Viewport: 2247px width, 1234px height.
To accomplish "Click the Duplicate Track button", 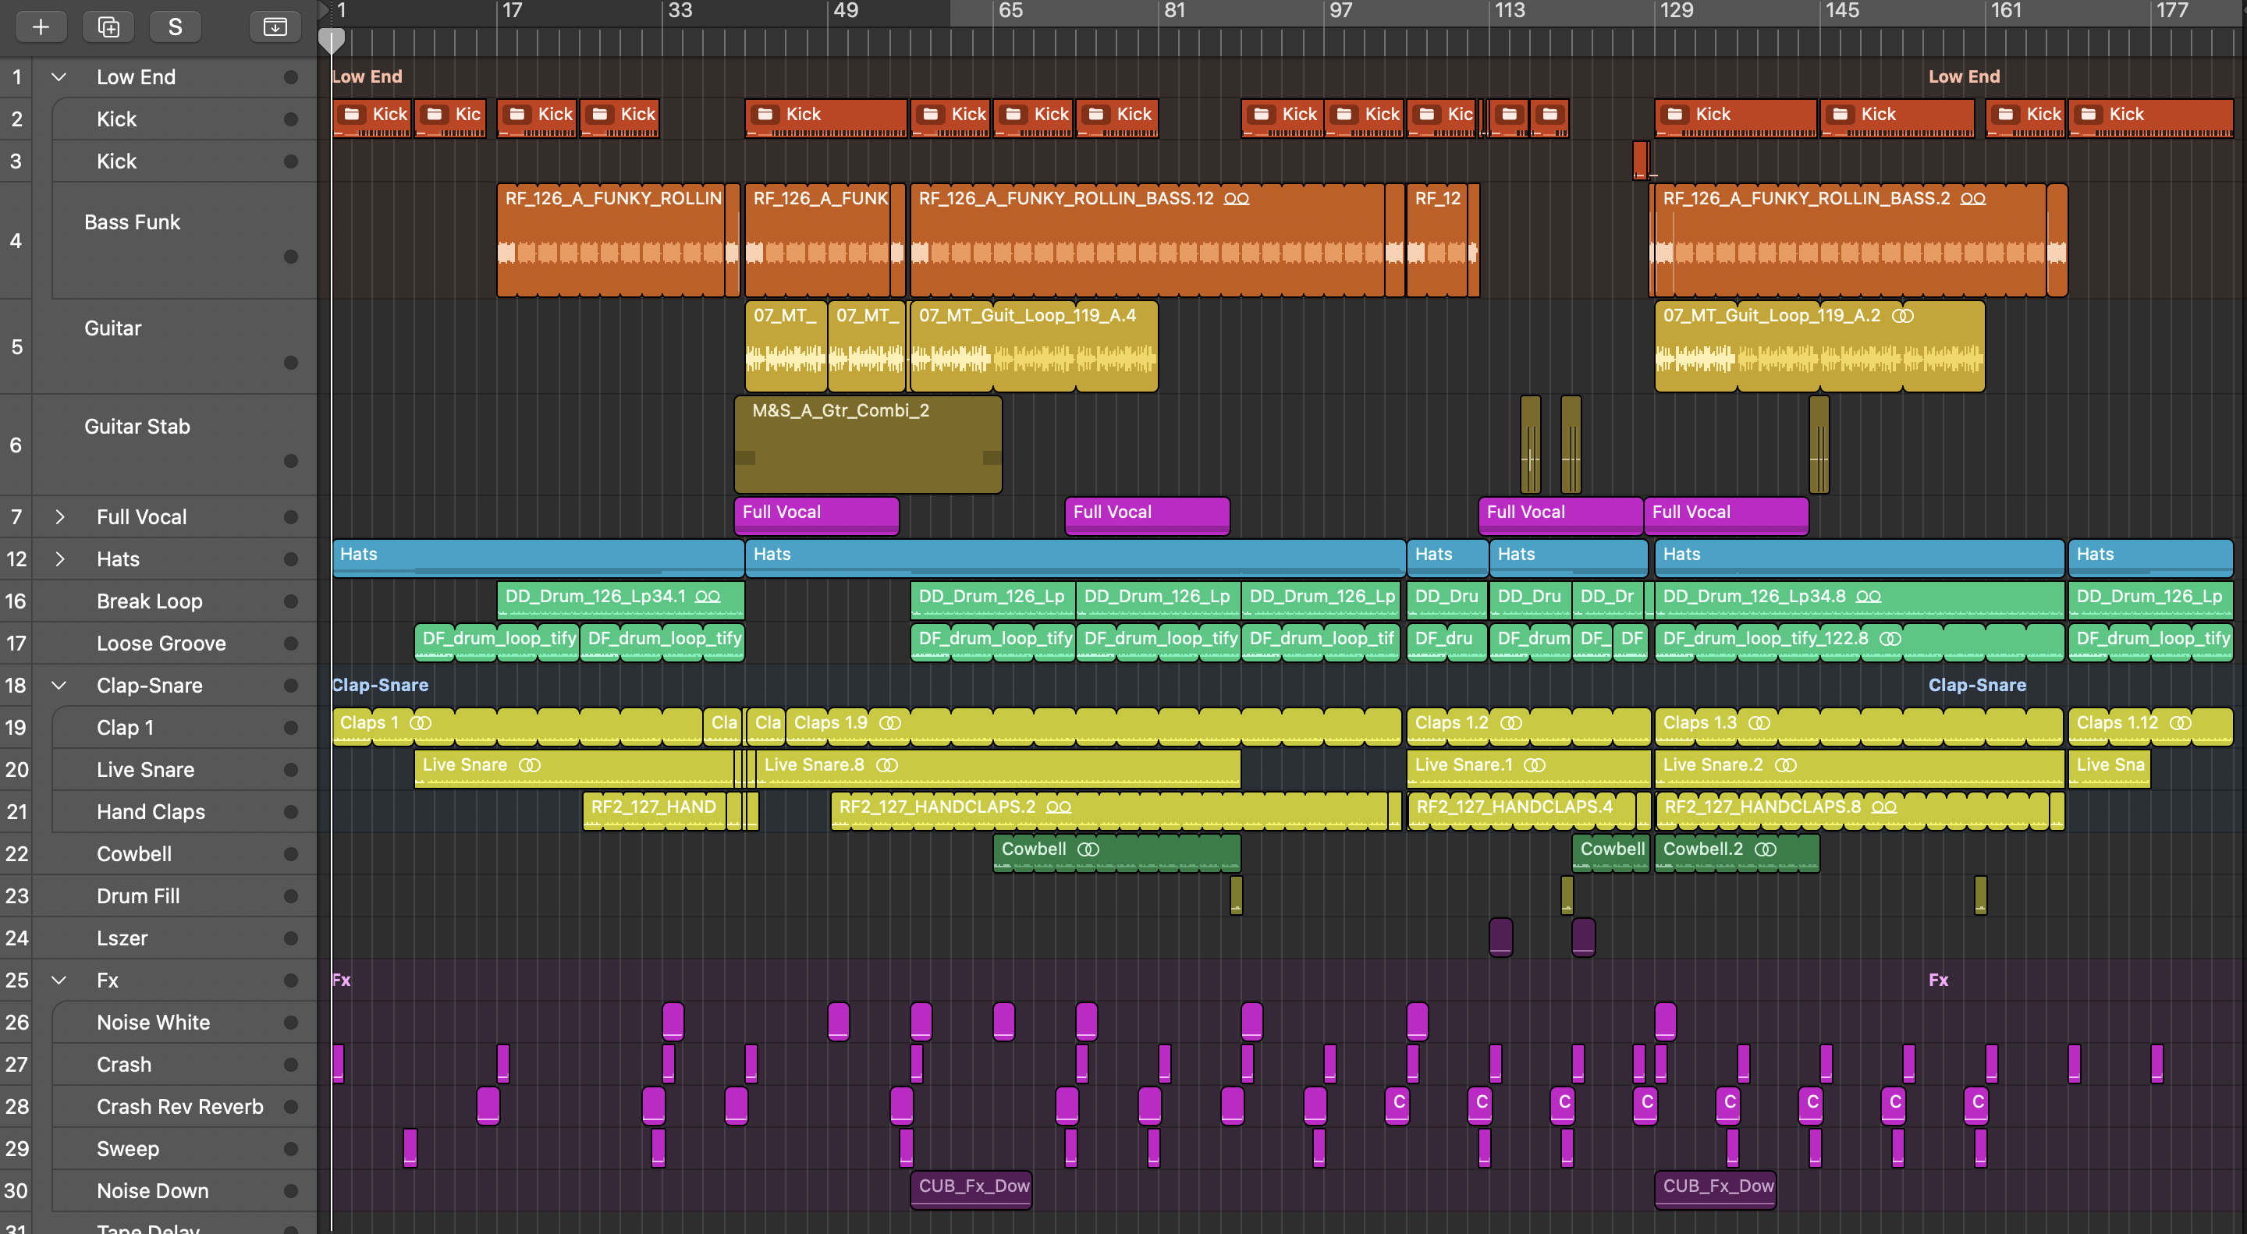I will [x=108, y=27].
